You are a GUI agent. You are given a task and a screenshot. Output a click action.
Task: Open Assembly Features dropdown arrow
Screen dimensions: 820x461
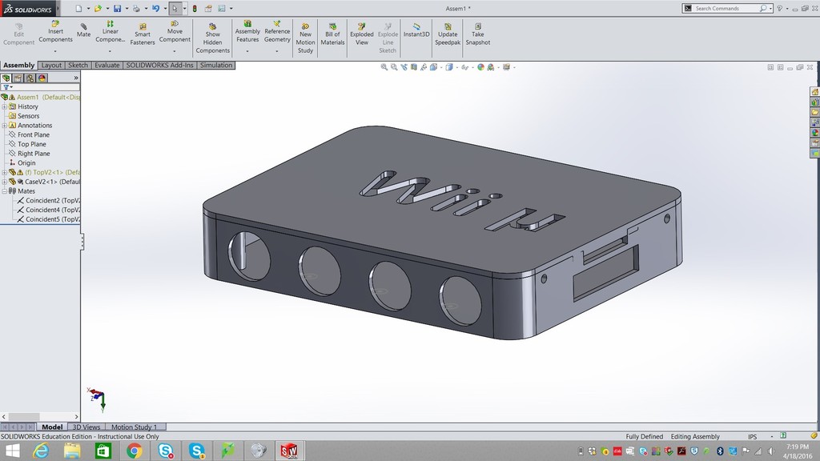pos(247,51)
